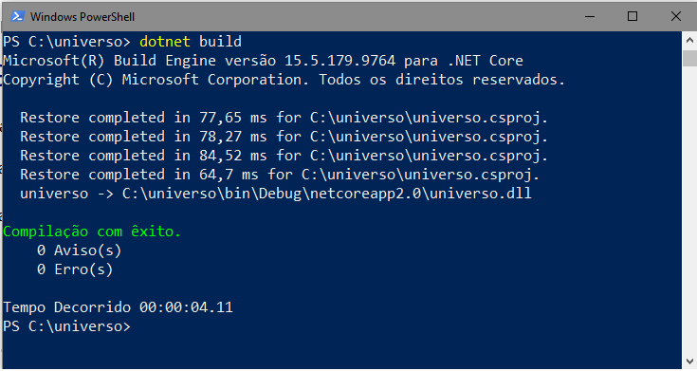Click the '0 Aviso(s)' line
This screenshot has width=697, height=371.
(79, 250)
